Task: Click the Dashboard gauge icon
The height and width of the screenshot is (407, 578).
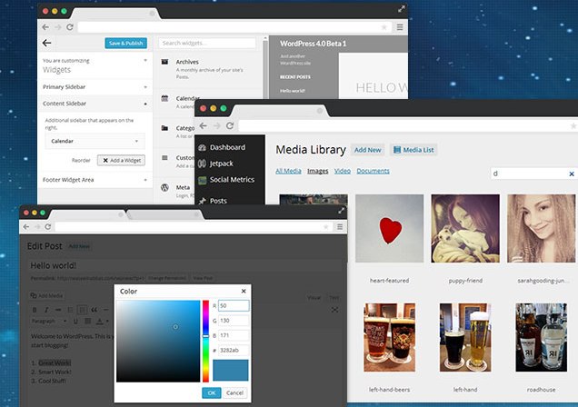Action: click(202, 148)
